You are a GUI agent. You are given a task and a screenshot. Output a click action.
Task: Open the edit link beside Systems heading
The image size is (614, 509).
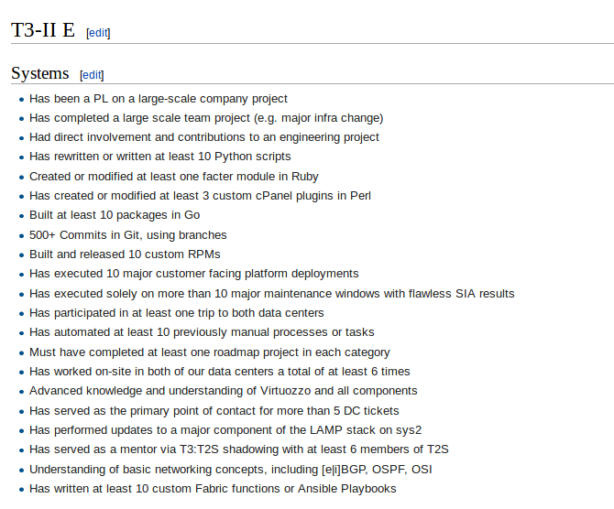[92, 75]
